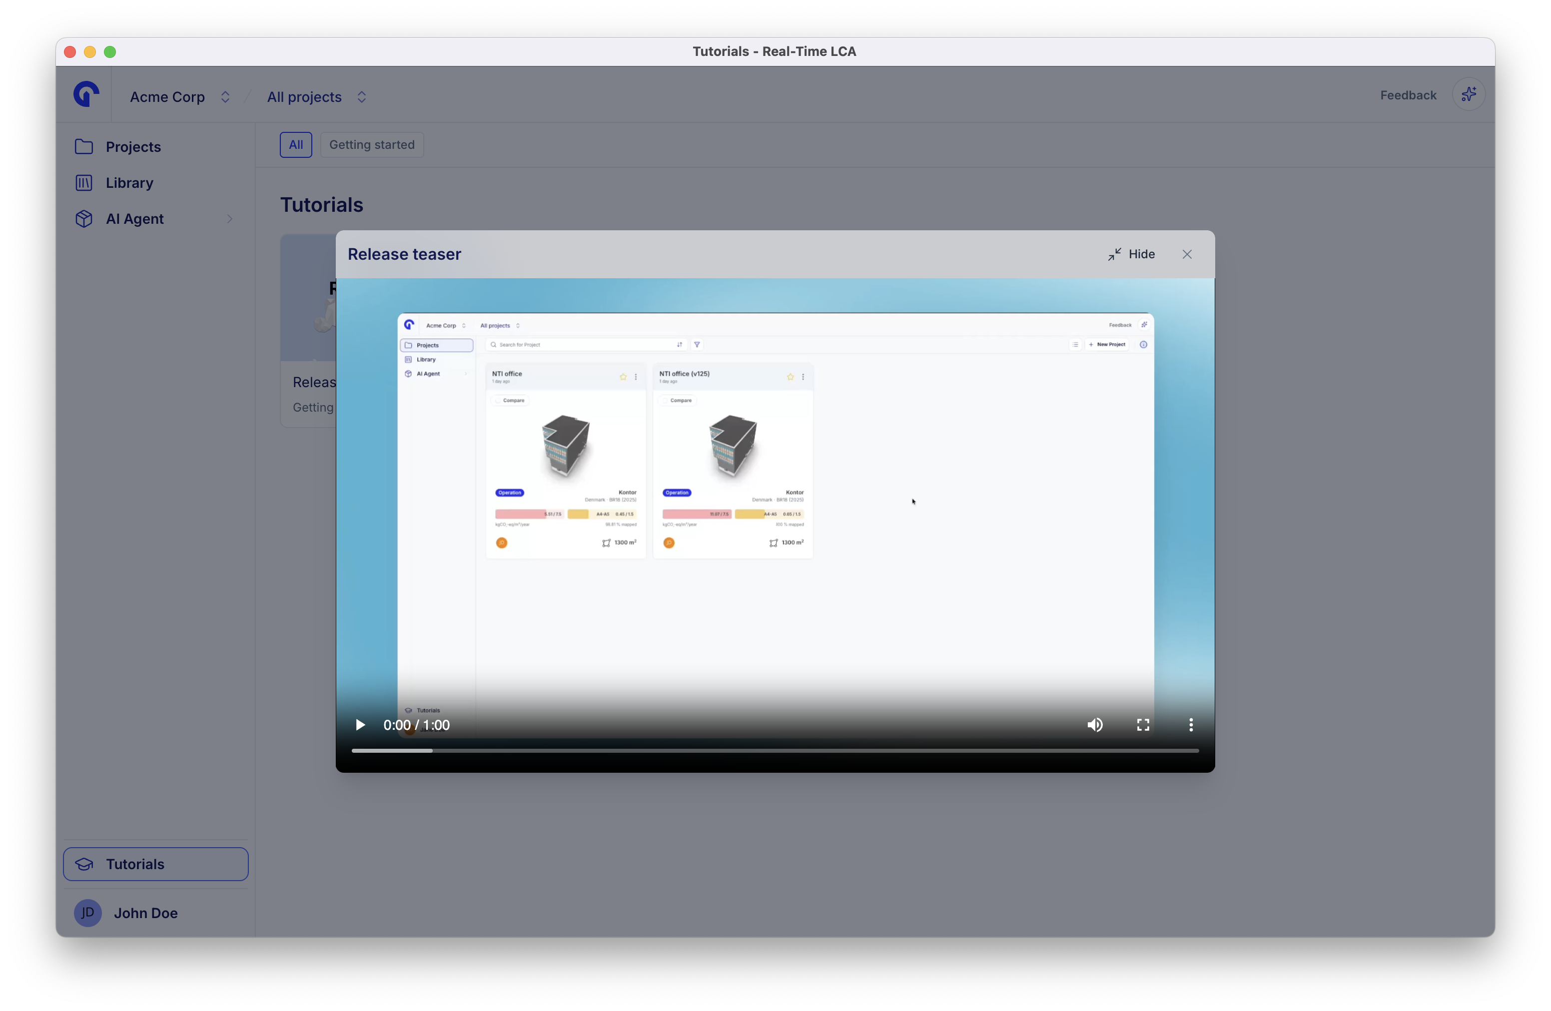This screenshot has width=1551, height=1011.
Task: Click the video progress bar
Action: 775,750
